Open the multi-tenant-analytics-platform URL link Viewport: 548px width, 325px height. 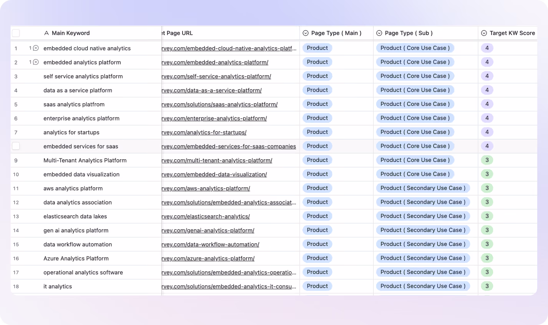click(x=217, y=160)
